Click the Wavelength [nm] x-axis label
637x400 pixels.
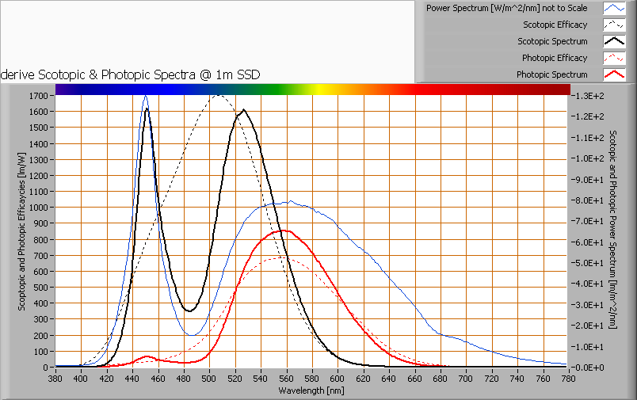tap(311, 390)
